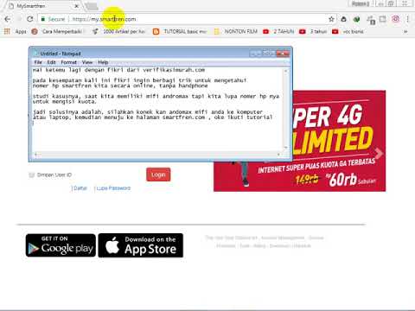Screen dimensions: 415x311
Task: Open the 'NONTON FILM' bookmark folder
Action: [236, 31]
